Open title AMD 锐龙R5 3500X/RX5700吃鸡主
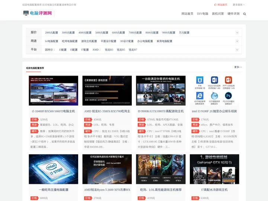Viewport: 268px width, 201px height. click(107, 111)
